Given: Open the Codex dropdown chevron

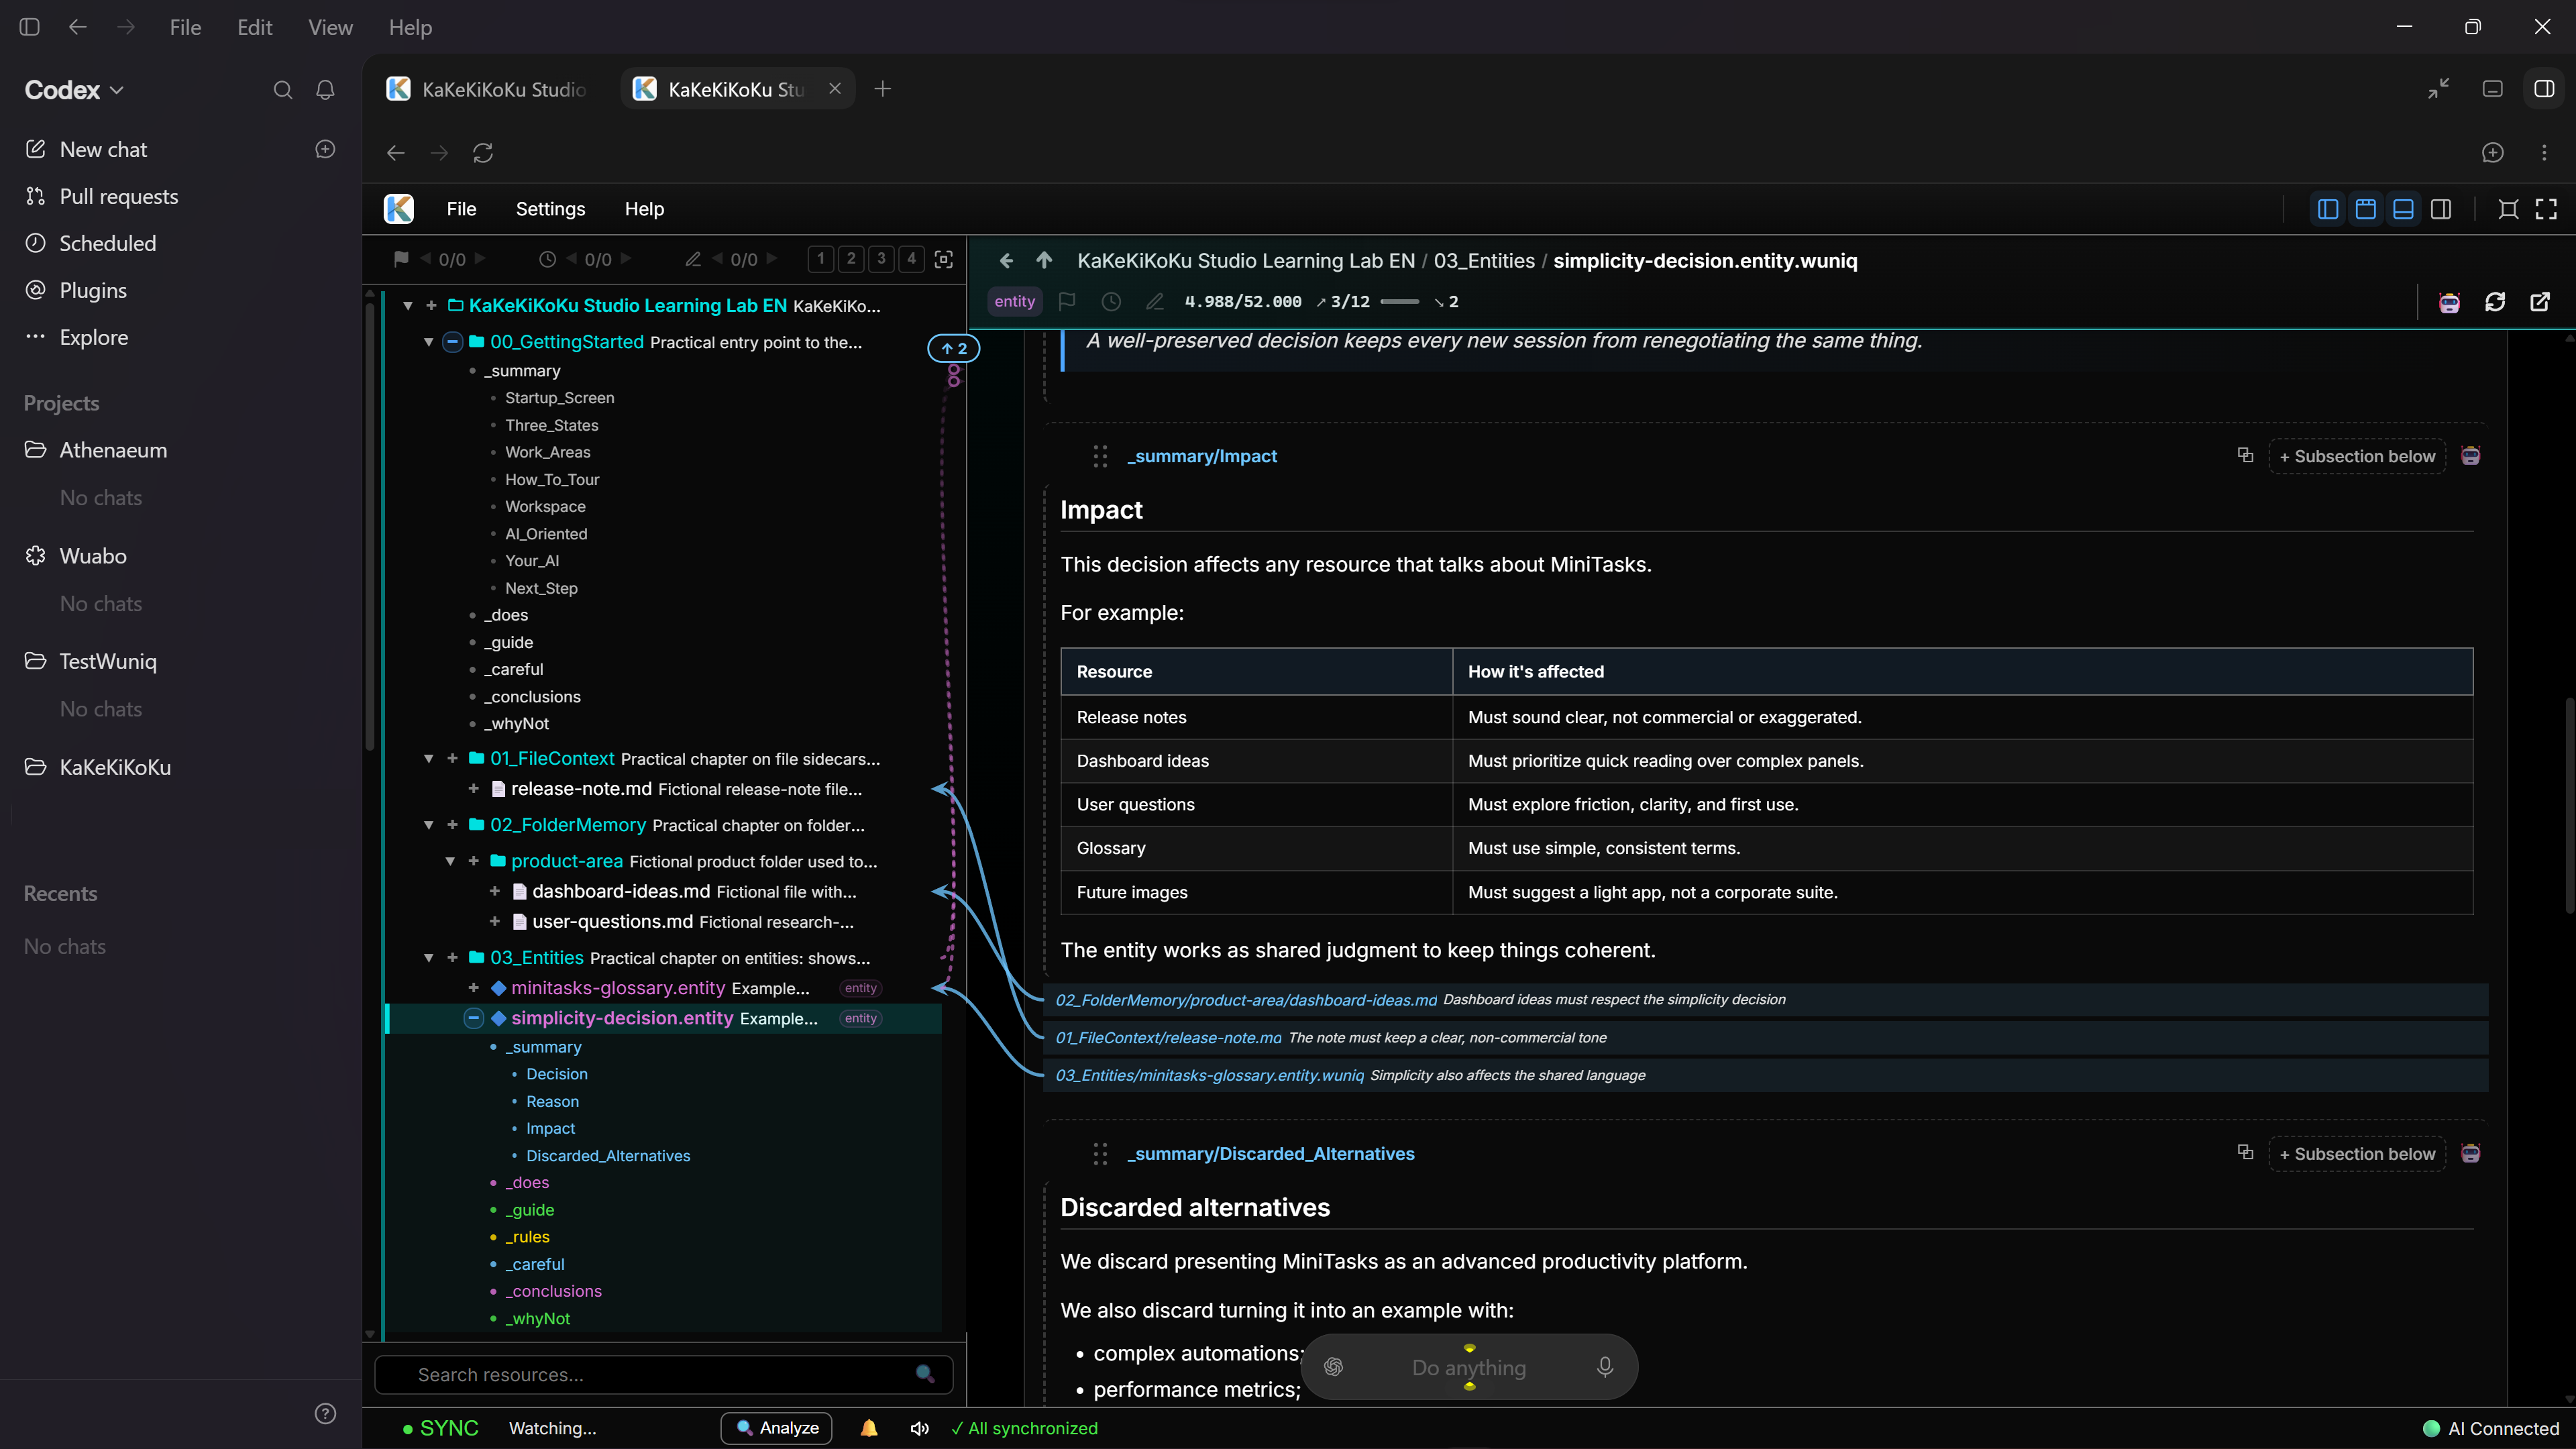Looking at the screenshot, I should click(x=117, y=90).
